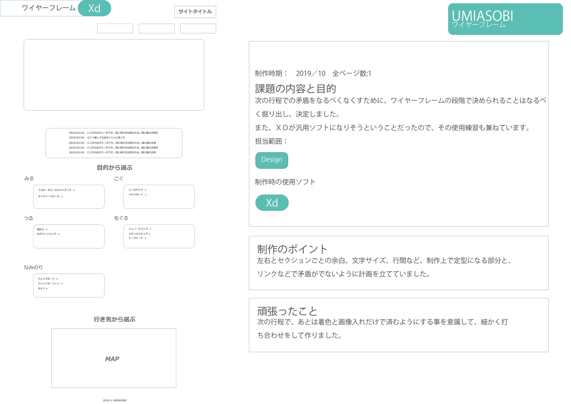The width and height of the screenshot is (571, 404).
Task: Open the ヨット link
Action: (43, 288)
